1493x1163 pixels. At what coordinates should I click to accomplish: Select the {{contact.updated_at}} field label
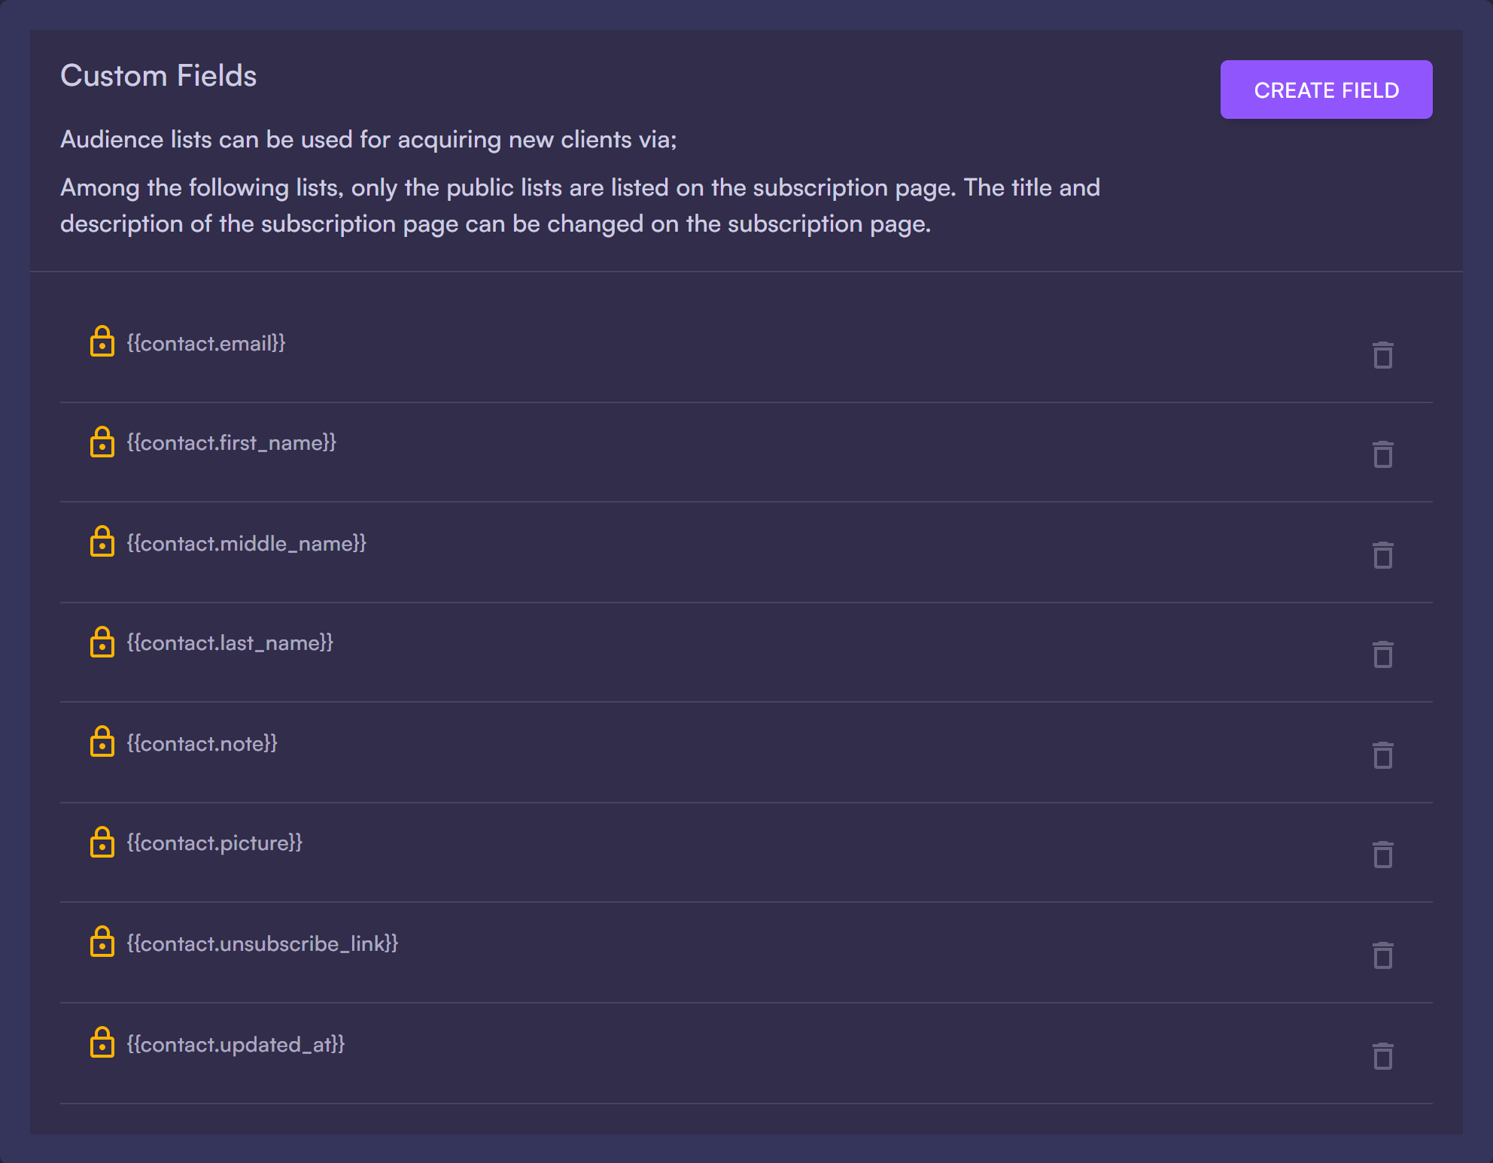pos(236,1044)
